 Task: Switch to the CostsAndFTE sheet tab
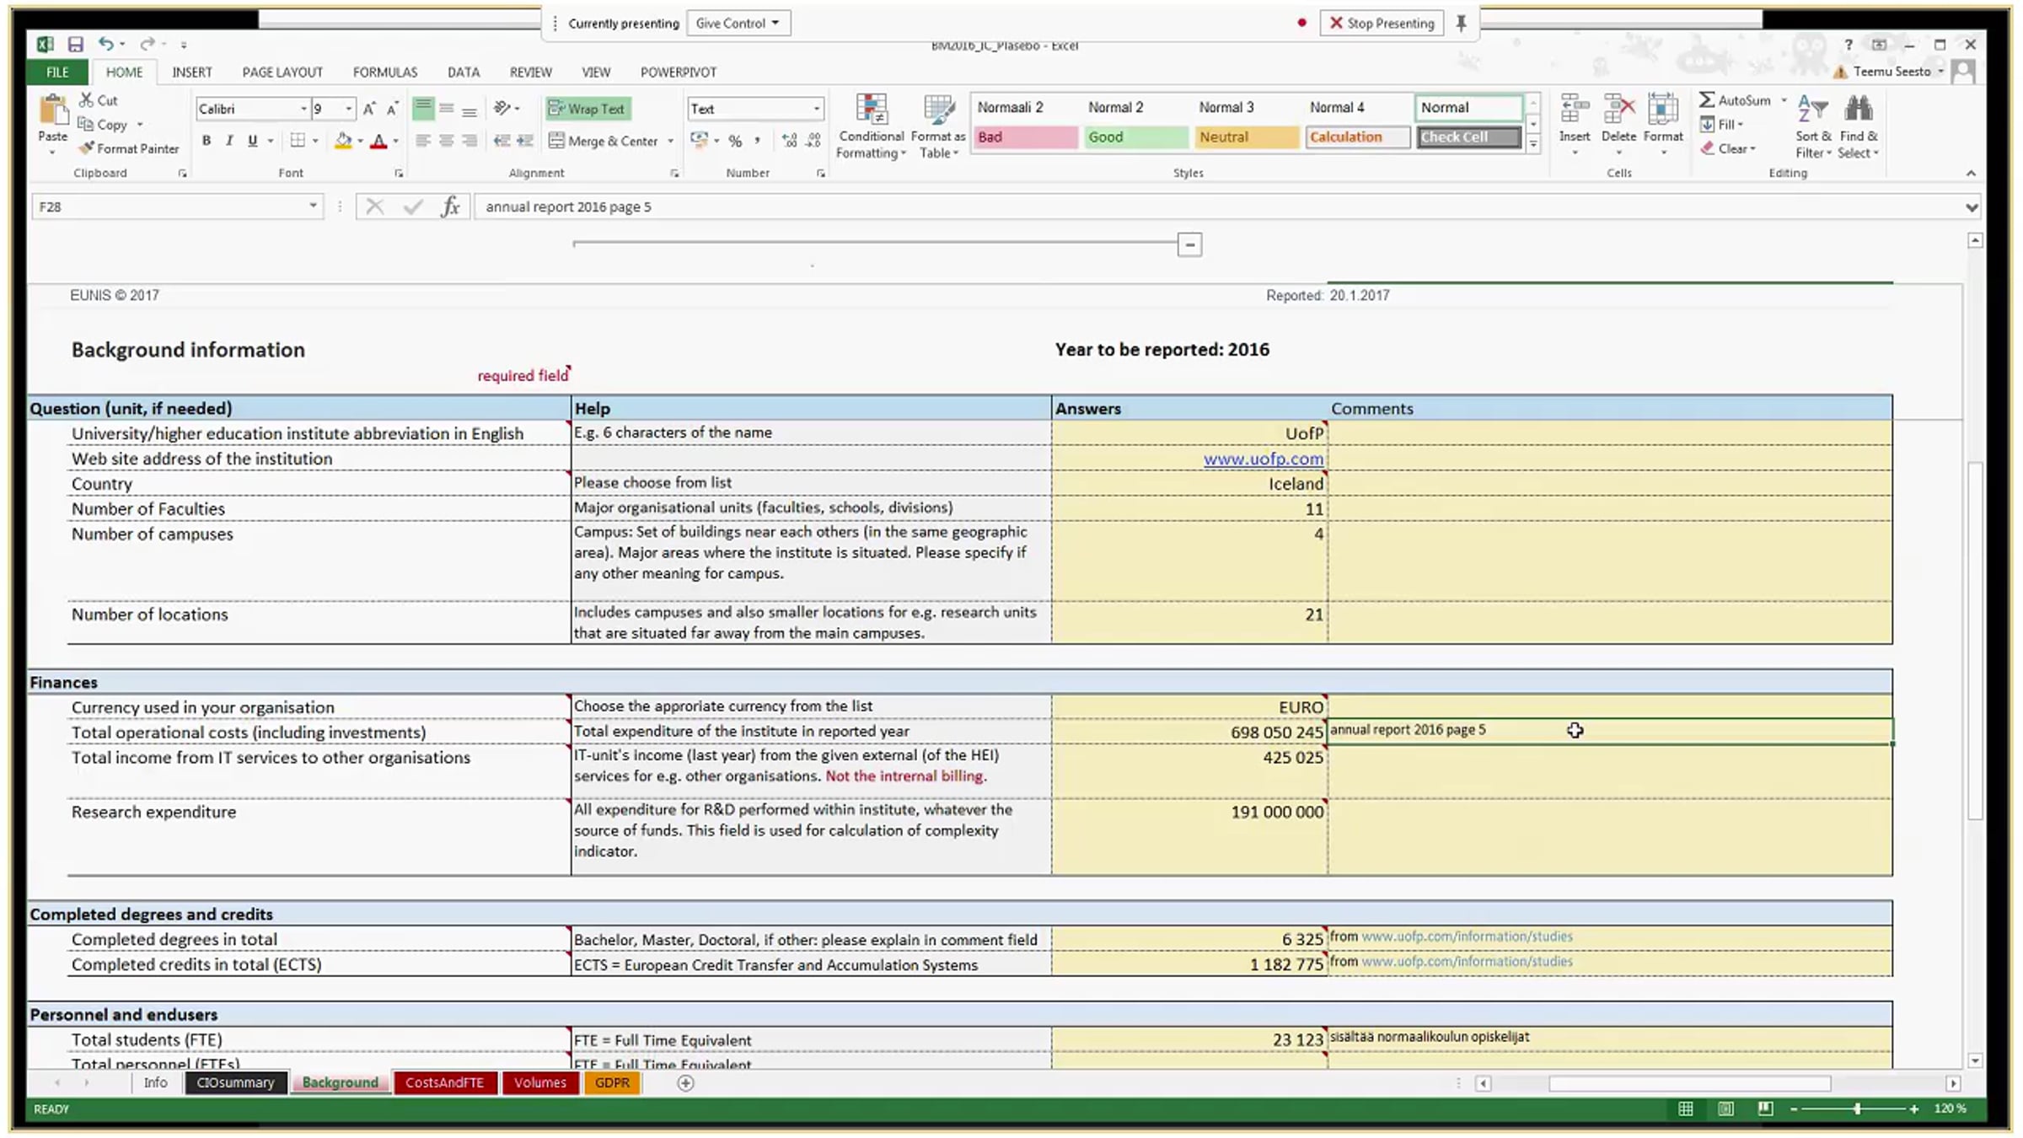coord(445,1083)
